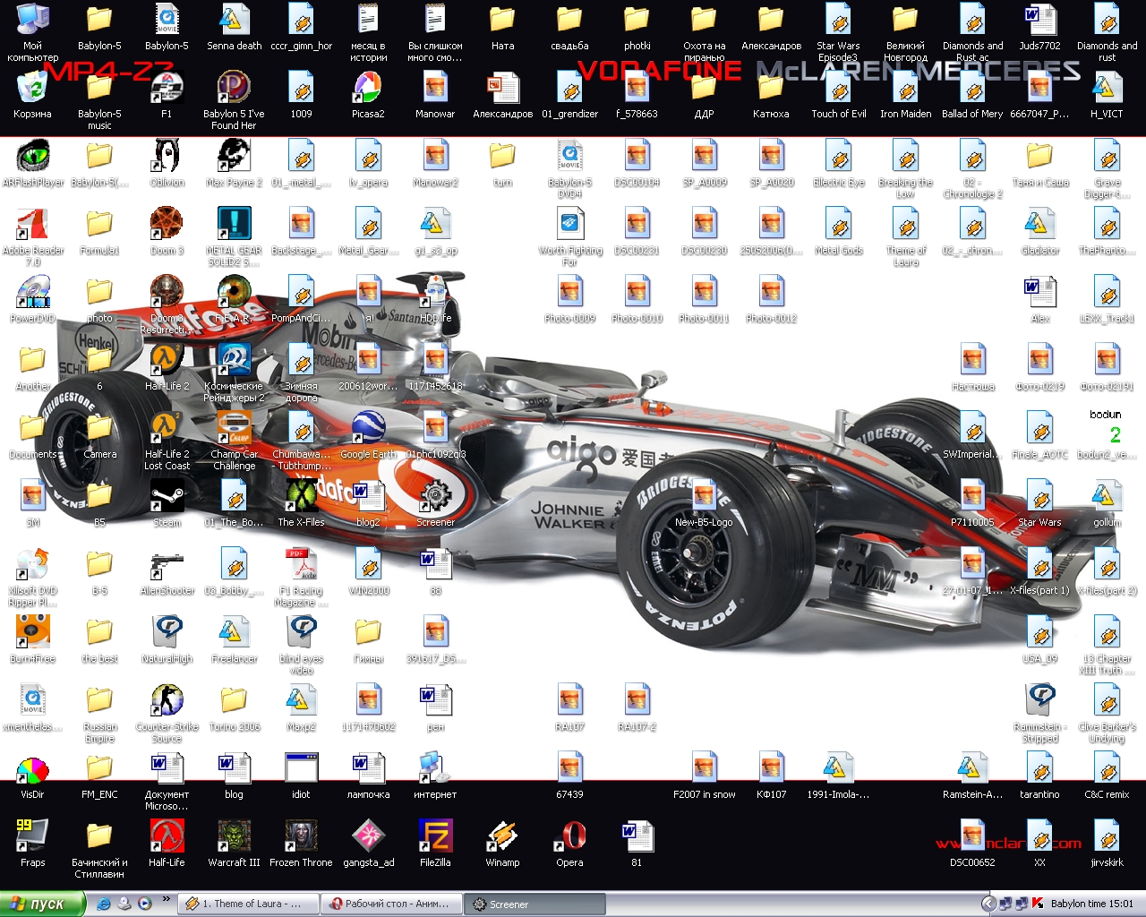This screenshot has width=1146, height=917.
Task: Select the Juds7702 Word document icon
Action: [x=1039, y=27]
